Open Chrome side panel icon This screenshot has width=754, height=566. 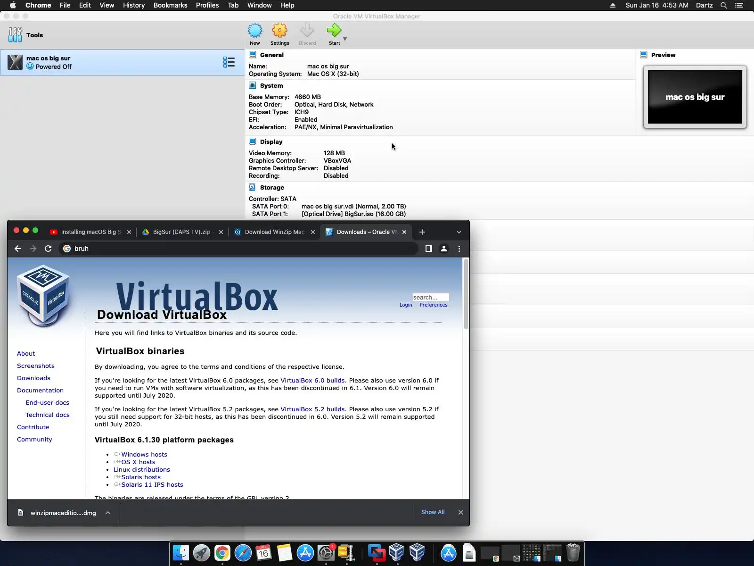click(x=429, y=249)
